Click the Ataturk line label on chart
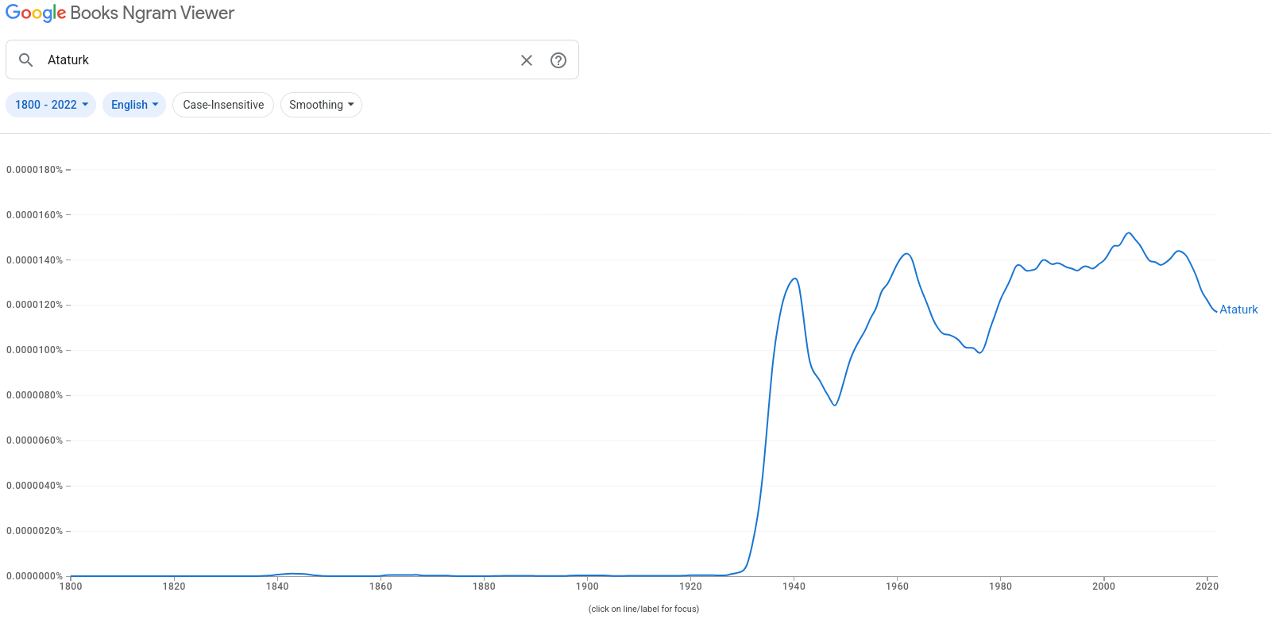 click(1238, 310)
